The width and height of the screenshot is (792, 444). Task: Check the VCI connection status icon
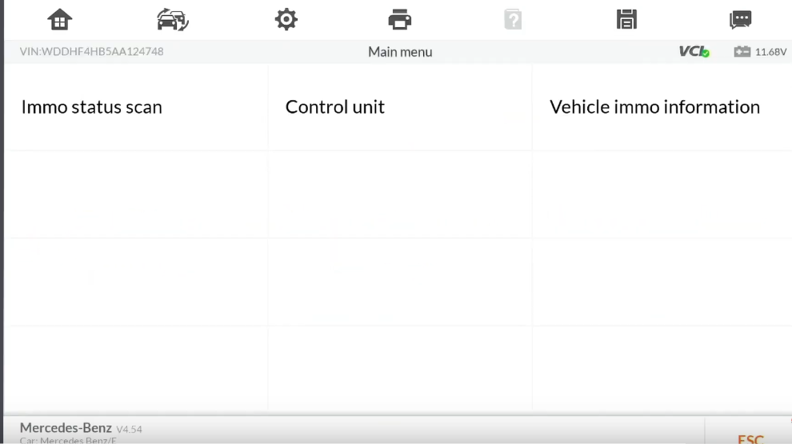pos(694,51)
